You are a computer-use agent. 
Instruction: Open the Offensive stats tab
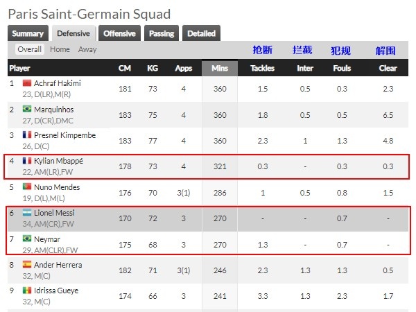pos(119,33)
